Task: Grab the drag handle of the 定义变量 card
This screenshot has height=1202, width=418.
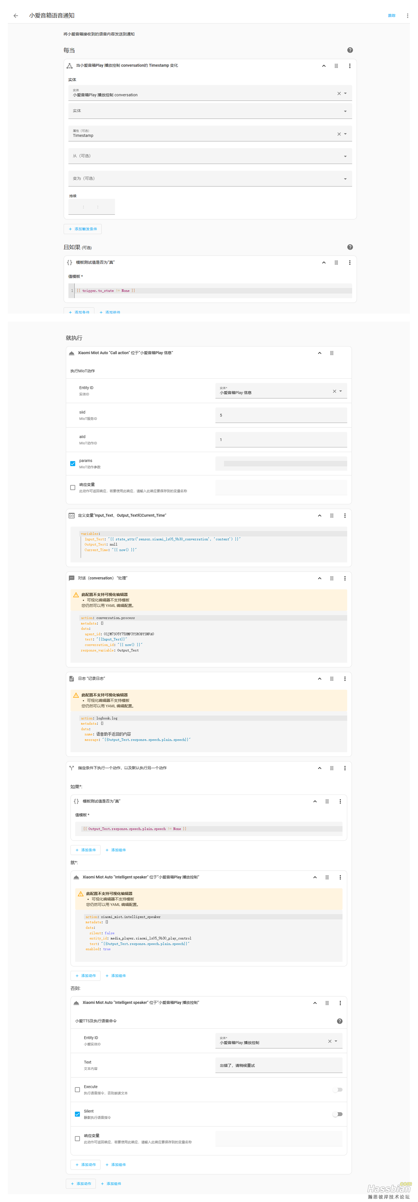Action: pyautogui.click(x=332, y=515)
